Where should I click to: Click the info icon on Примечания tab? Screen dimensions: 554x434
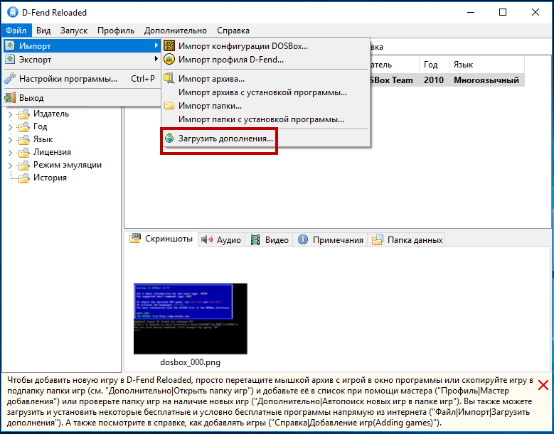point(303,239)
